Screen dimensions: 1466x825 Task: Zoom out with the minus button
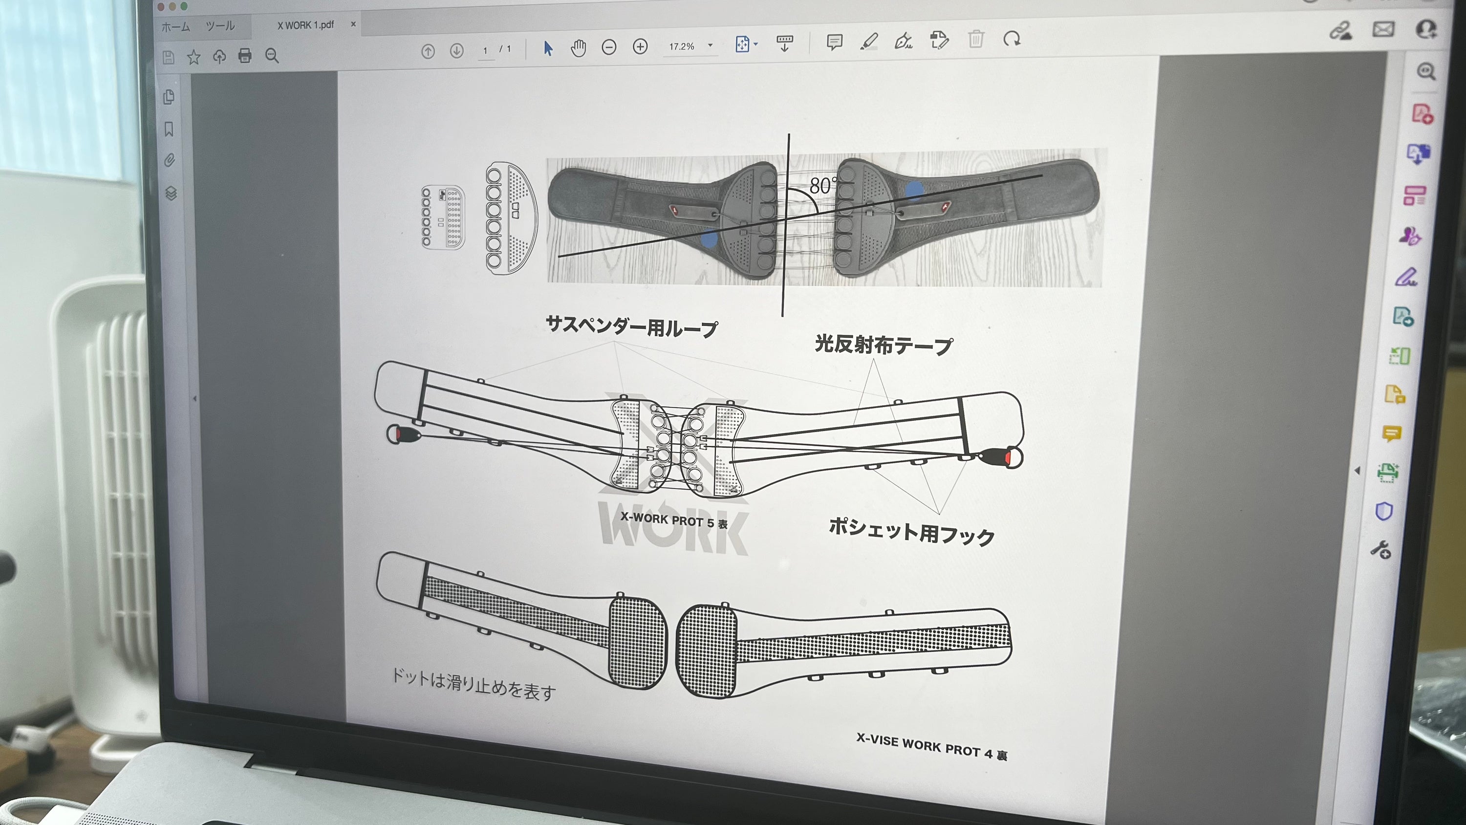tap(609, 47)
